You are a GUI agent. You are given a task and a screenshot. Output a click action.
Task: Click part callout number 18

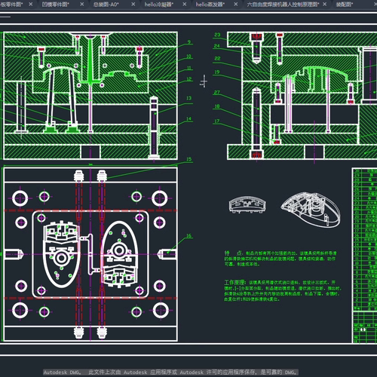pyautogui.click(x=217, y=106)
